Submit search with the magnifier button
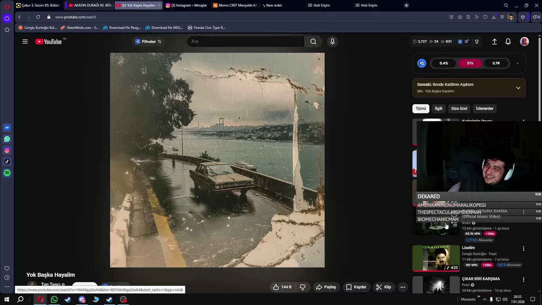 pyautogui.click(x=313, y=42)
